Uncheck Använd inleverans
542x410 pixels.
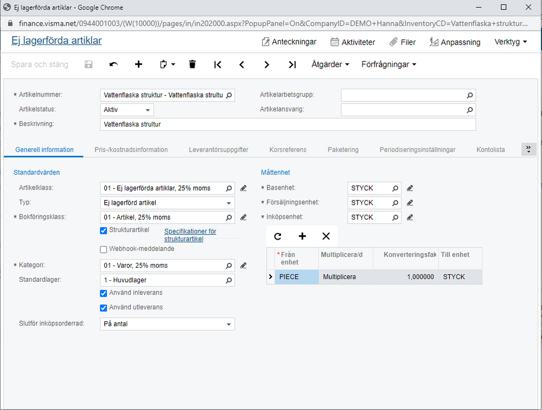[103, 293]
